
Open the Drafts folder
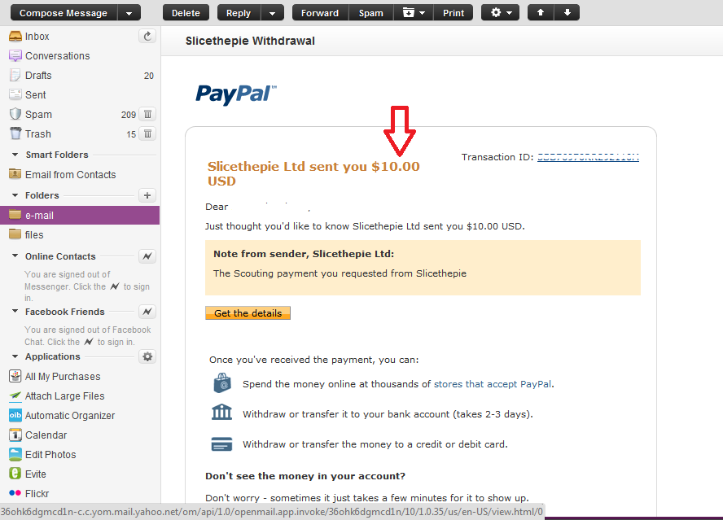click(x=38, y=75)
